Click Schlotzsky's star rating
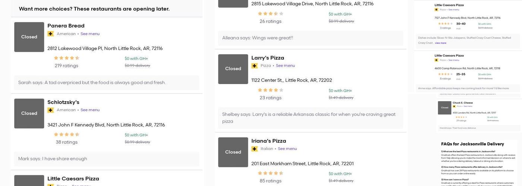This screenshot has height=186, width=522. click(67, 135)
